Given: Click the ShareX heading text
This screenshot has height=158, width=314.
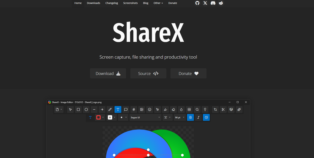Looking at the screenshot, I should point(148,32).
